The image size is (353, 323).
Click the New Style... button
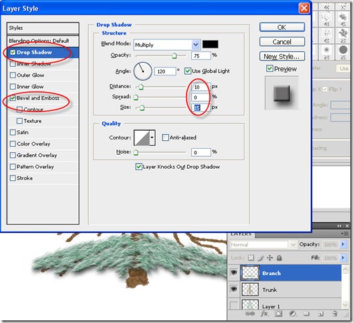click(x=282, y=56)
